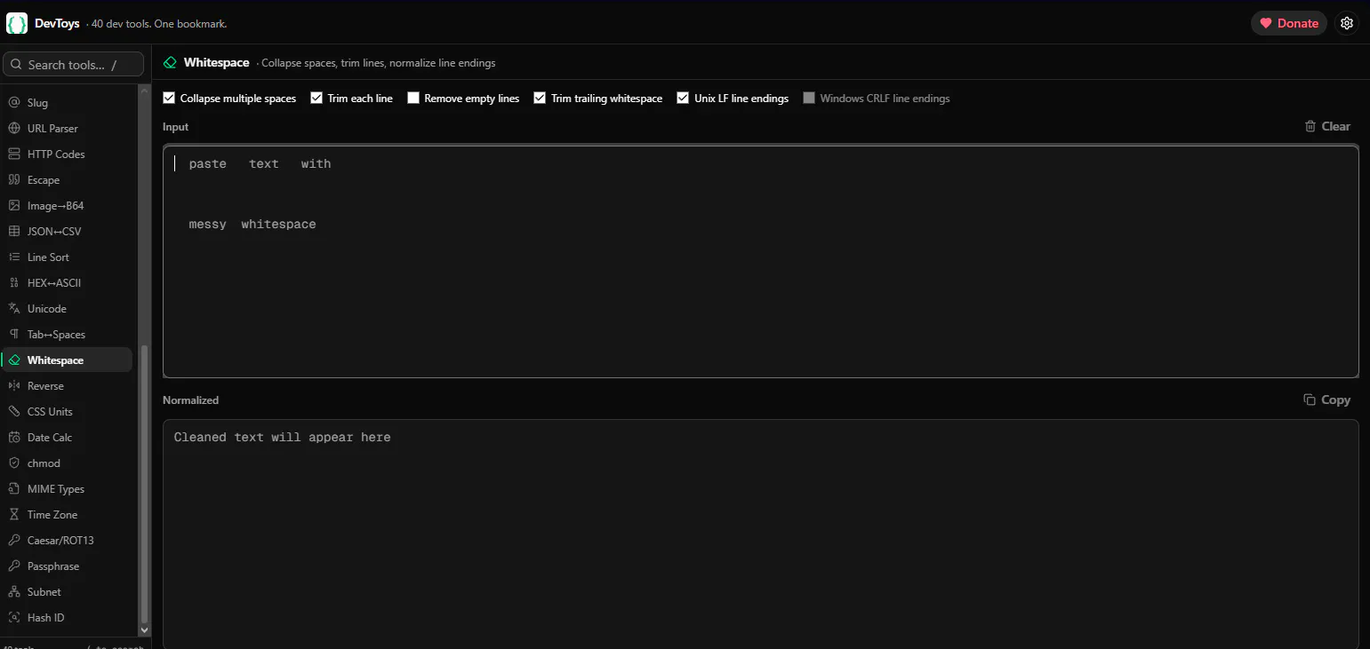
Task: Open the Escape tool
Action: click(x=67, y=180)
